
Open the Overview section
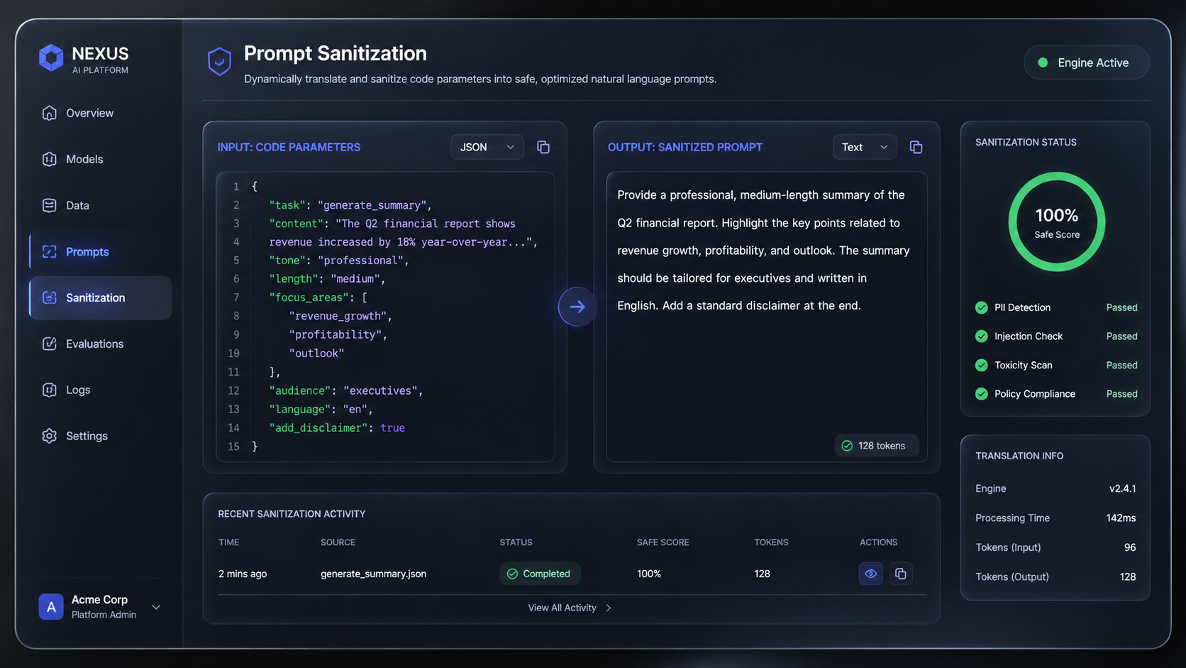tap(100, 113)
